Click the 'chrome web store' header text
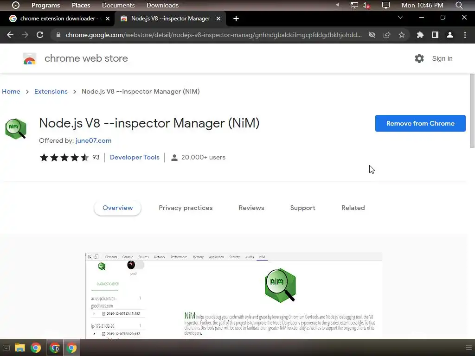The image size is (475, 356). pyautogui.click(x=86, y=58)
